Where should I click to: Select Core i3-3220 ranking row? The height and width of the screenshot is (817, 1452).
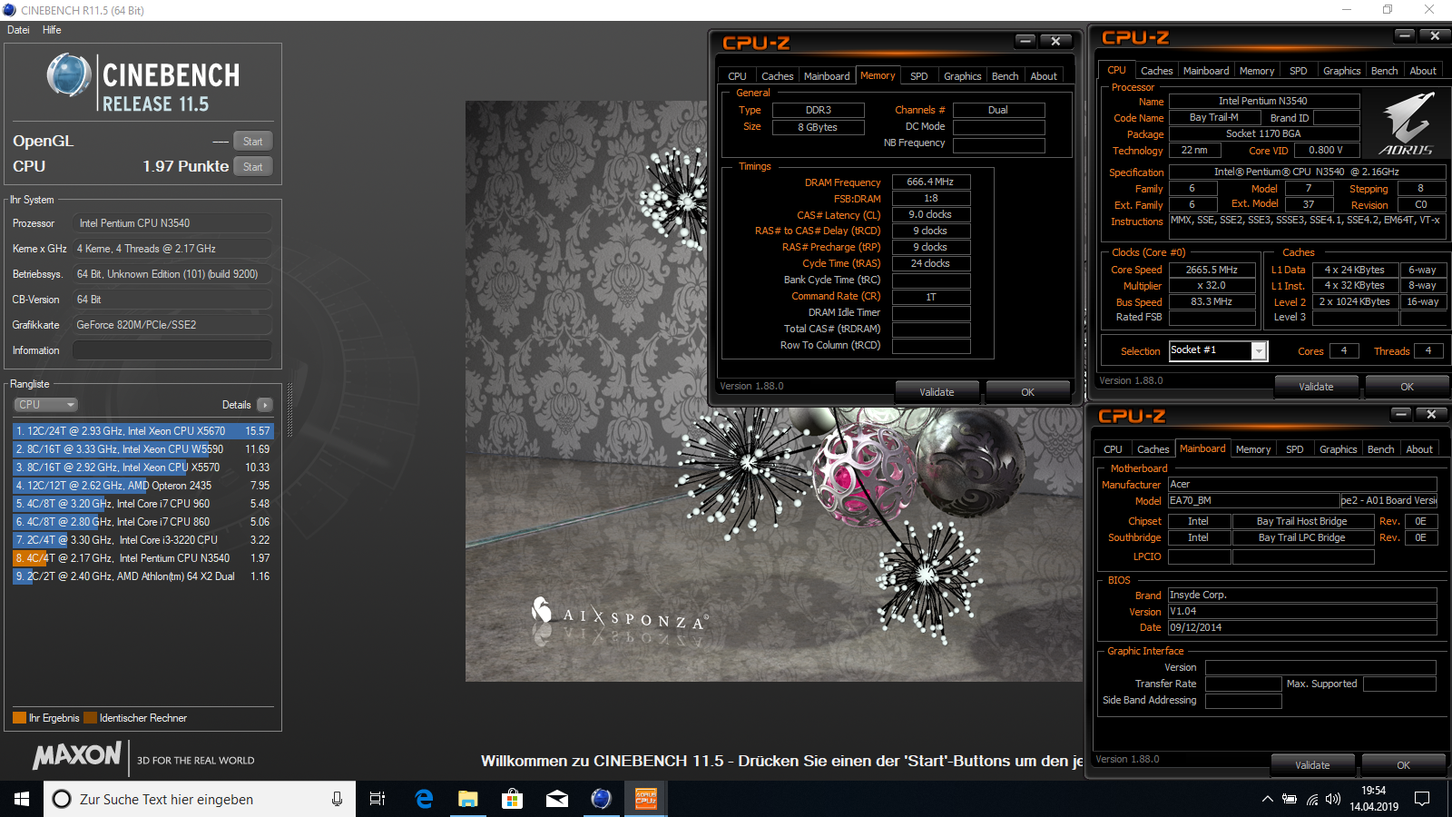point(142,540)
